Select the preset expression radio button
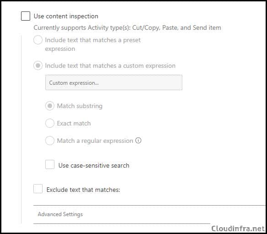The width and height of the screenshot is (267, 234). point(38,40)
